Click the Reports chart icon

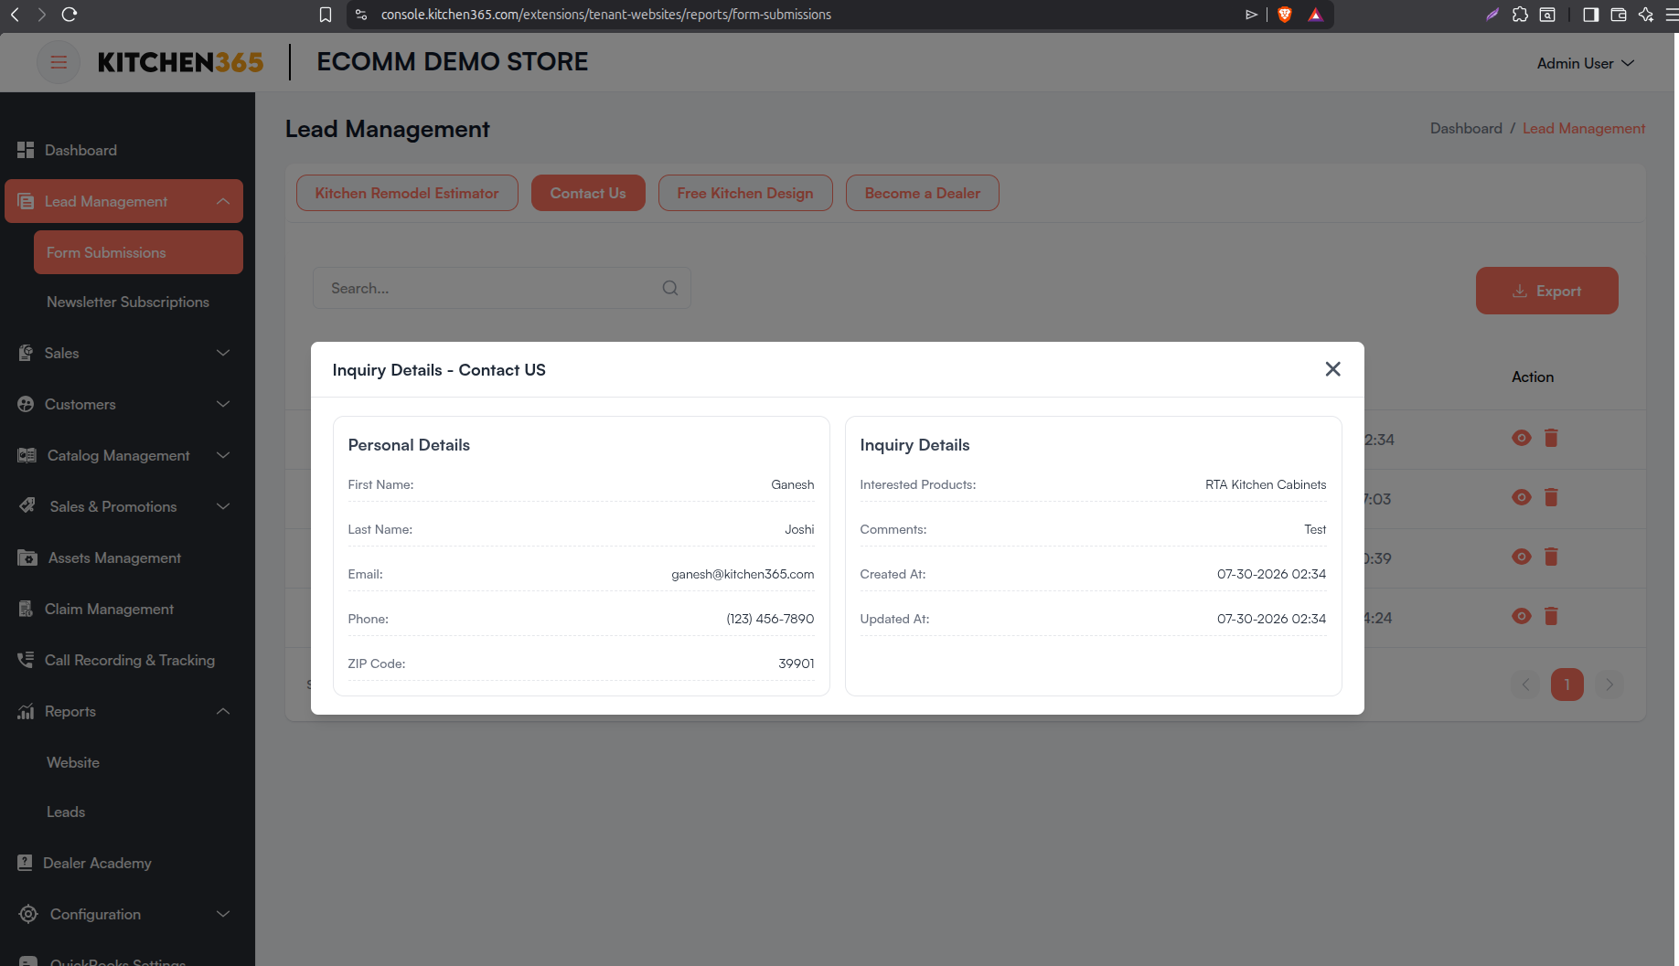point(26,711)
